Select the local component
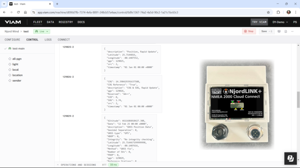The width and height of the screenshot is (300, 168). tap(16, 70)
